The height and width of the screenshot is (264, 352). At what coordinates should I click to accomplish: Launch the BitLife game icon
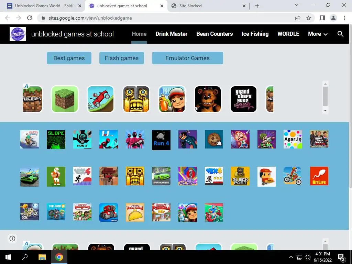[319, 176]
